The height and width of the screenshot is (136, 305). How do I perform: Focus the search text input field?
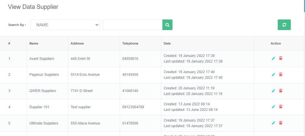click(132, 25)
